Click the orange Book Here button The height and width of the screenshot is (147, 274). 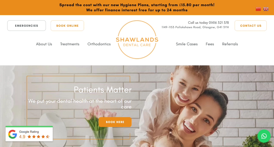point(115,122)
